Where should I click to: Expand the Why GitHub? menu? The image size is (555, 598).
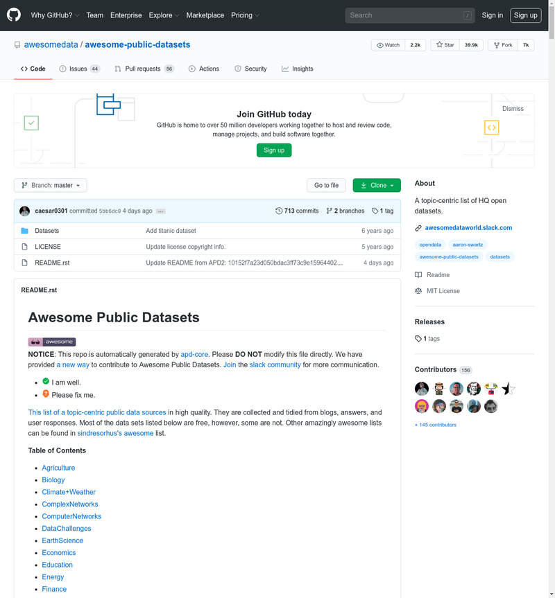(x=55, y=15)
